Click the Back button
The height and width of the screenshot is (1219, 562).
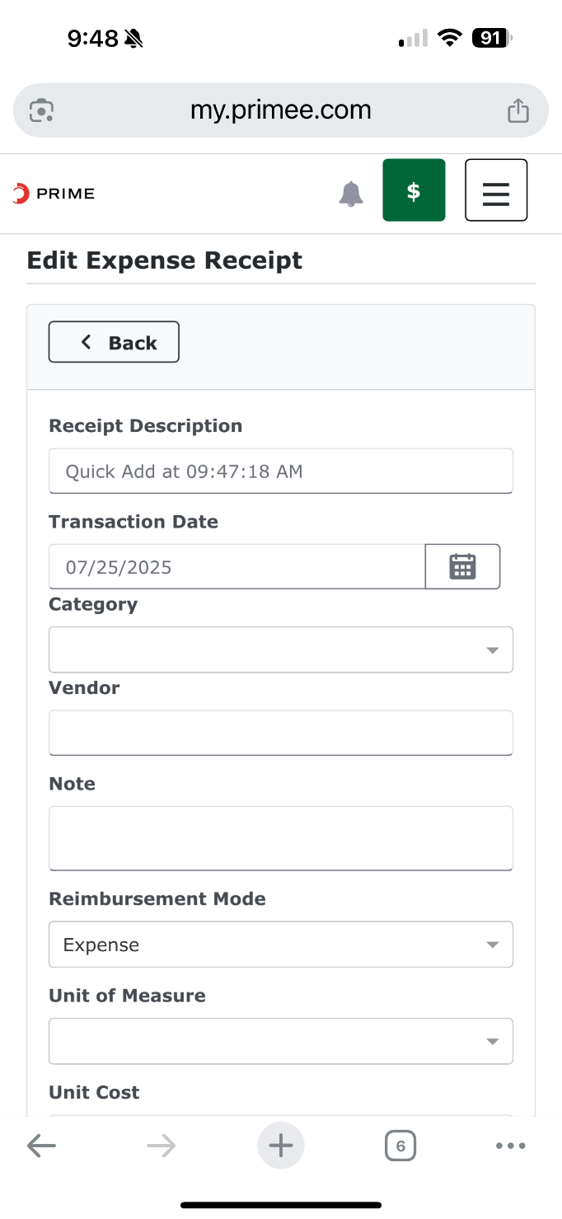114,342
